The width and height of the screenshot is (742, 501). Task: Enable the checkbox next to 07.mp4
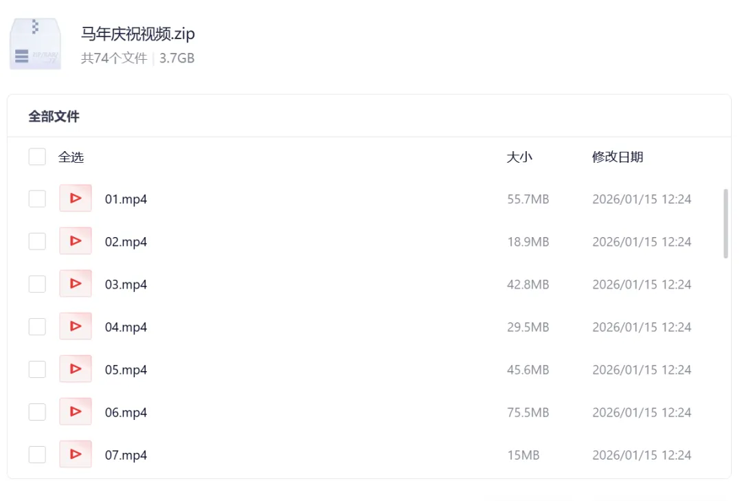[37, 455]
